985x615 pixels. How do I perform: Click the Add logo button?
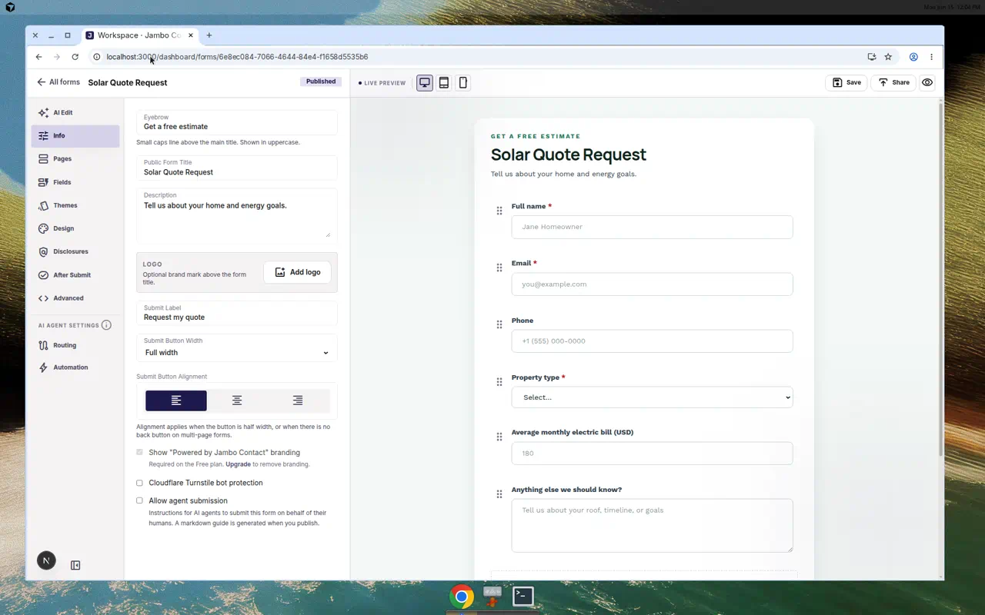(297, 272)
